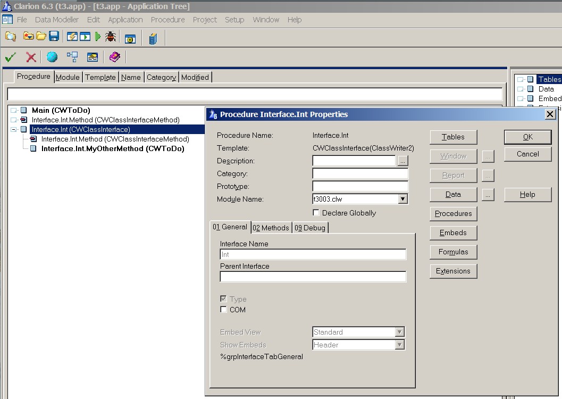Click the Cancel button

pyautogui.click(x=527, y=154)
